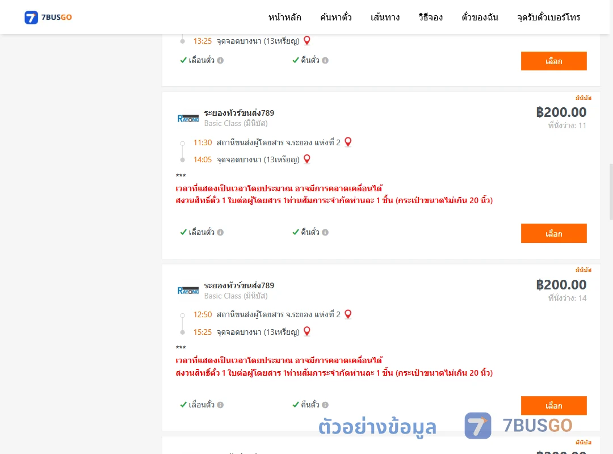Click map pin beside 15:25 จุดจอดบางนา
This screenshot has height=454, width=613.
(307, 331)
